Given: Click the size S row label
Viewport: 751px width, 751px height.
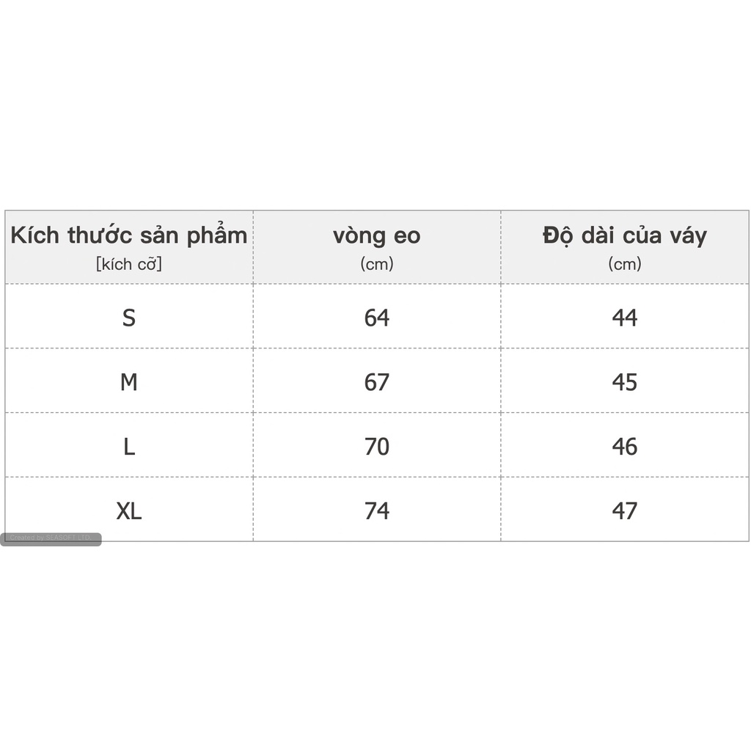Looking at the screenshot, I should click(x=129, y=318).
